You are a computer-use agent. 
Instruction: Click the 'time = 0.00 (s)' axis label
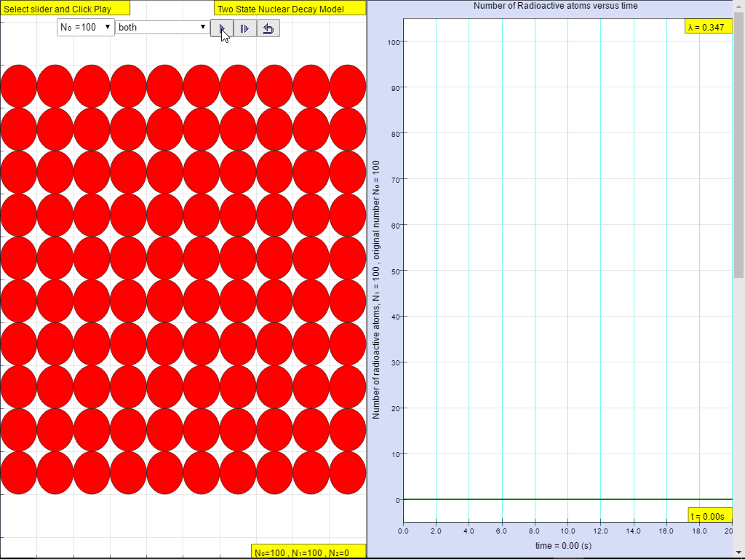point(564,545)
